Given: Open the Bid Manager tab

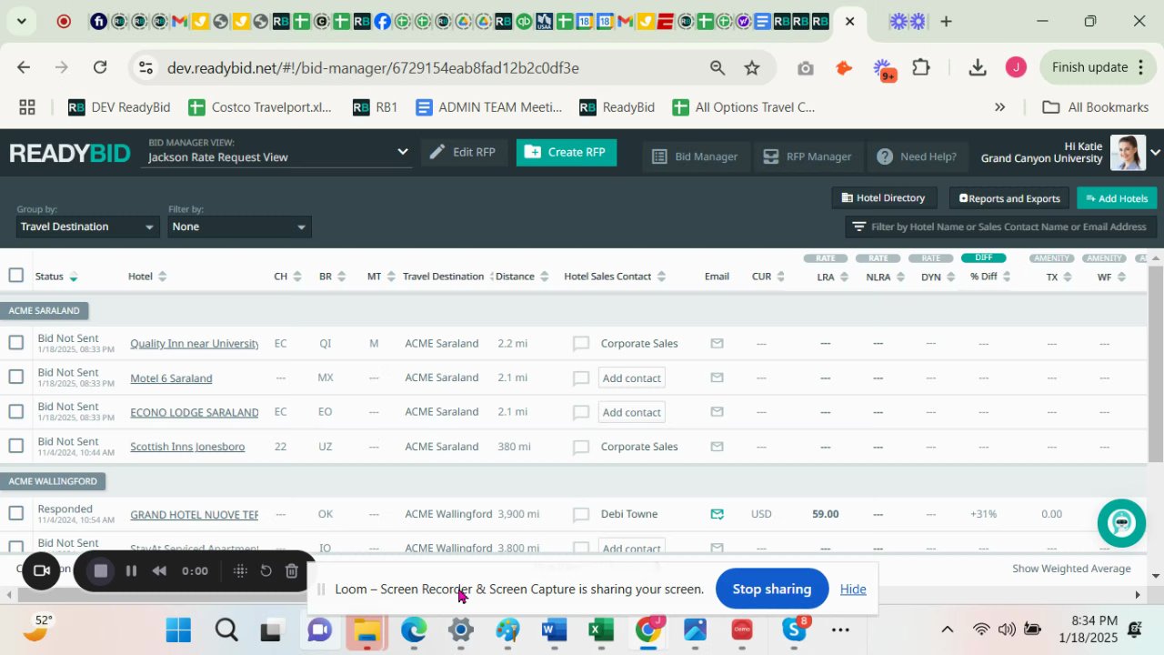Looking at the screenshot, I should [695, 156].
